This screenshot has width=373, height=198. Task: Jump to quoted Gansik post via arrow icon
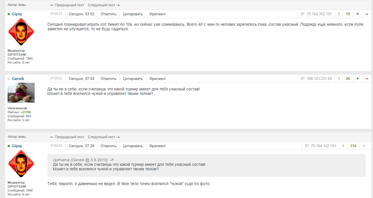point(112,160)
